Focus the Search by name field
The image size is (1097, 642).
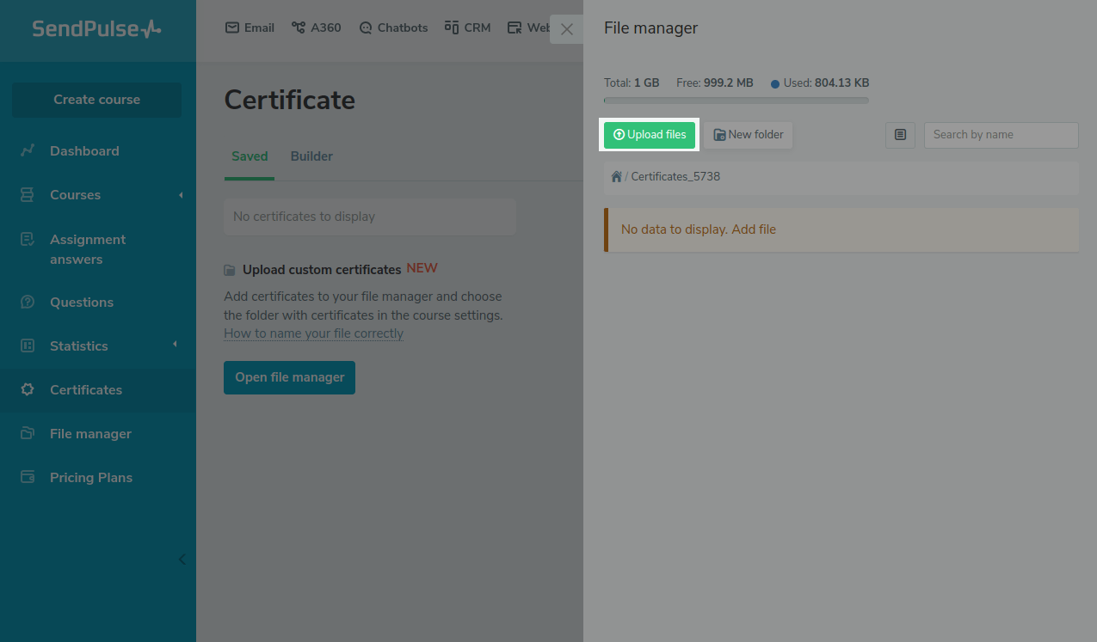point(1001,135)
